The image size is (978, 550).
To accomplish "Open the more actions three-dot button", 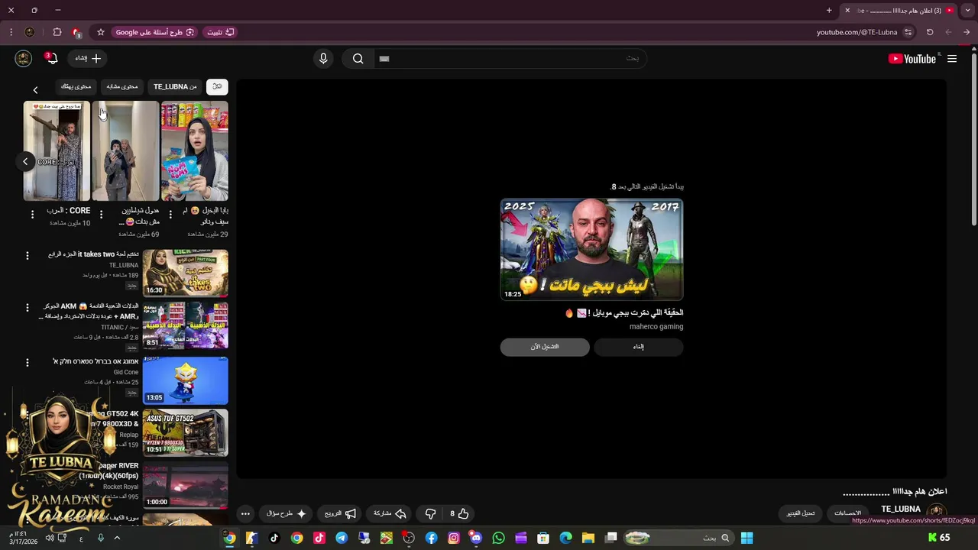I will click(245, 514).
